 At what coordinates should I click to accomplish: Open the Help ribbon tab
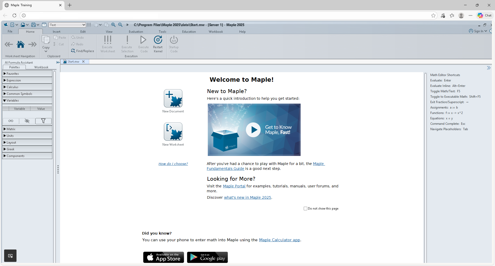pos(242,32)
